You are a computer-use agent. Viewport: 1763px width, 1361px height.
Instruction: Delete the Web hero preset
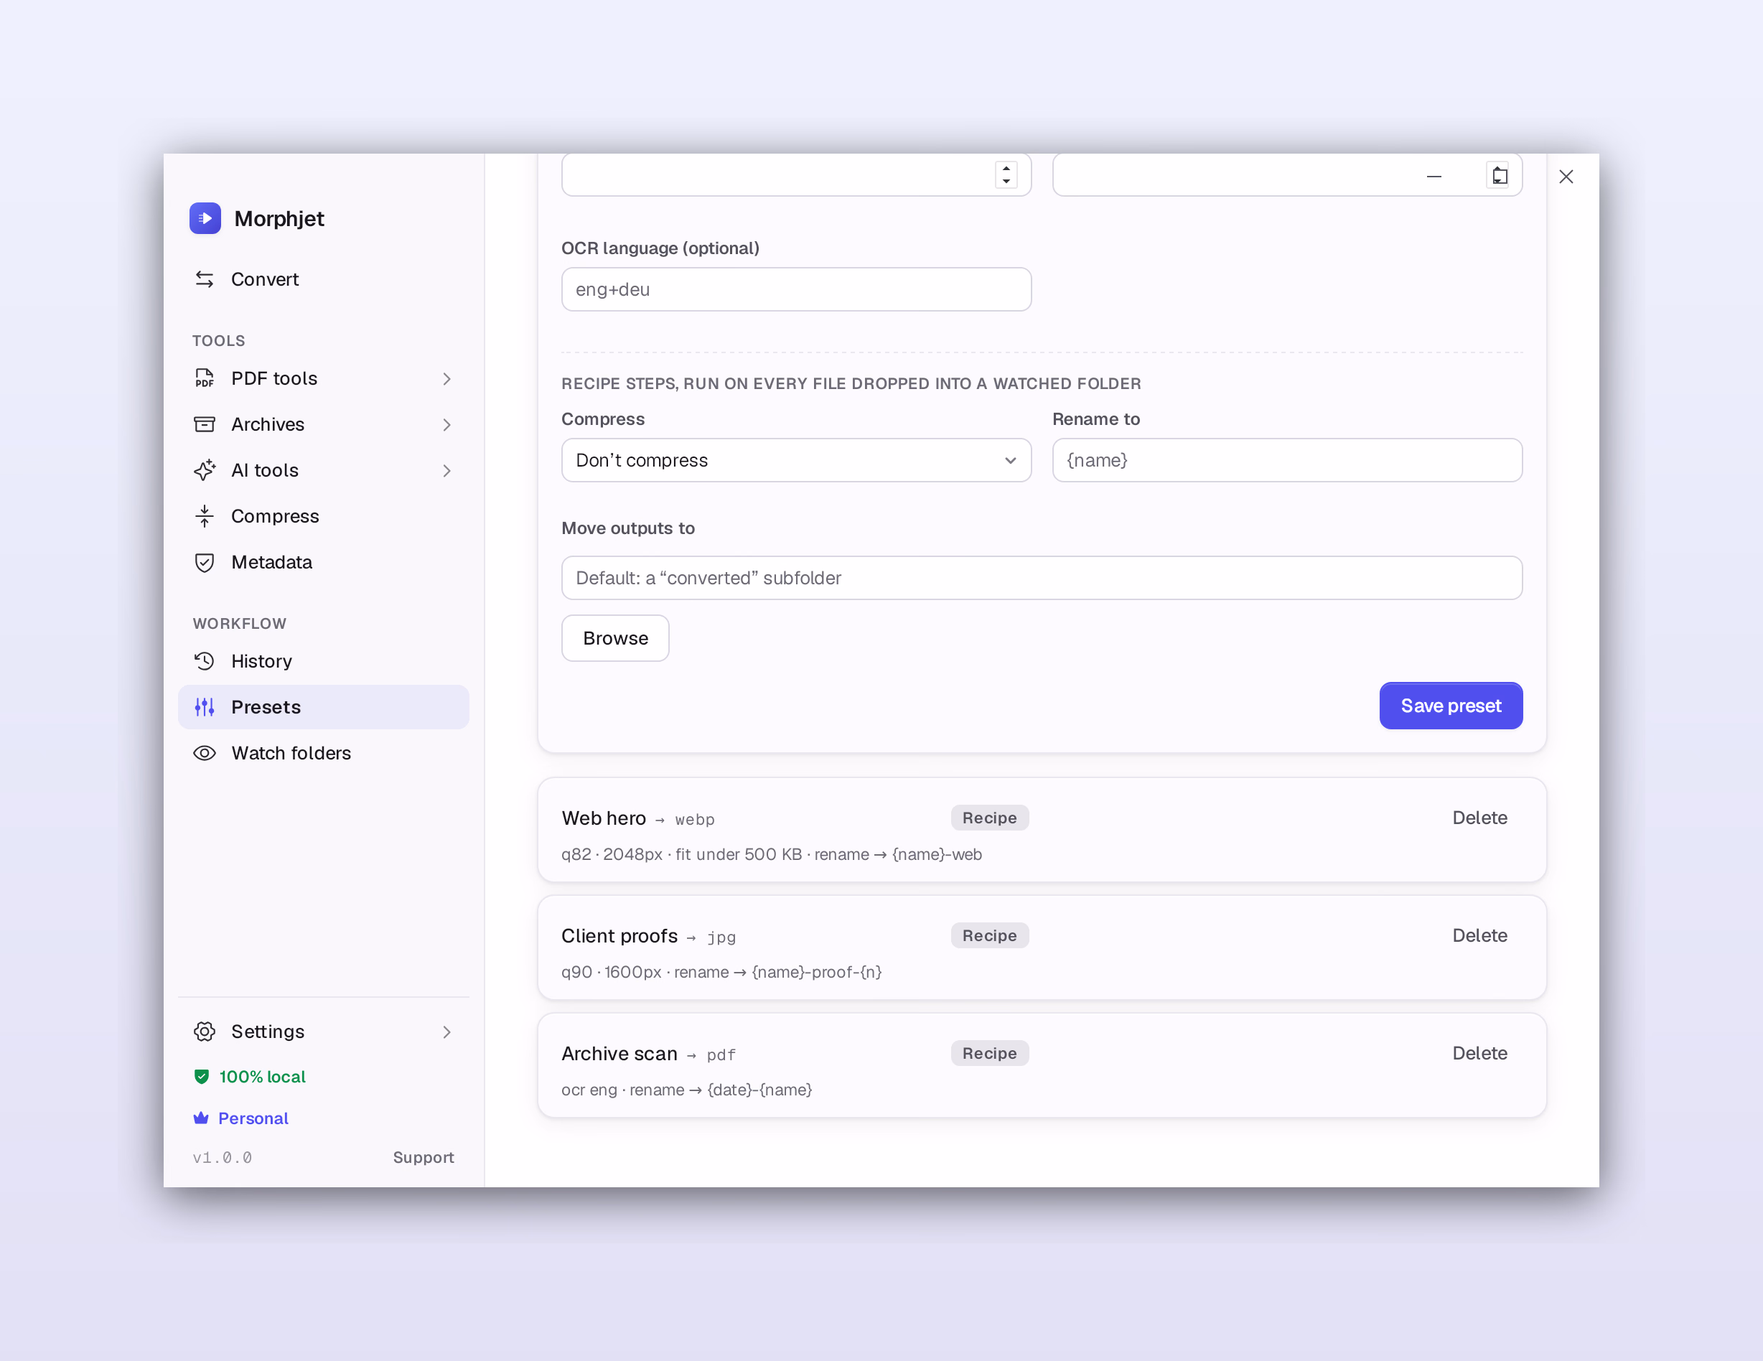(x=1479, y=818)
